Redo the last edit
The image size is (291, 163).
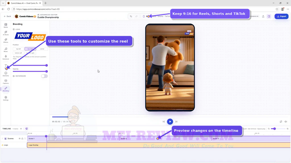(136, 16)
